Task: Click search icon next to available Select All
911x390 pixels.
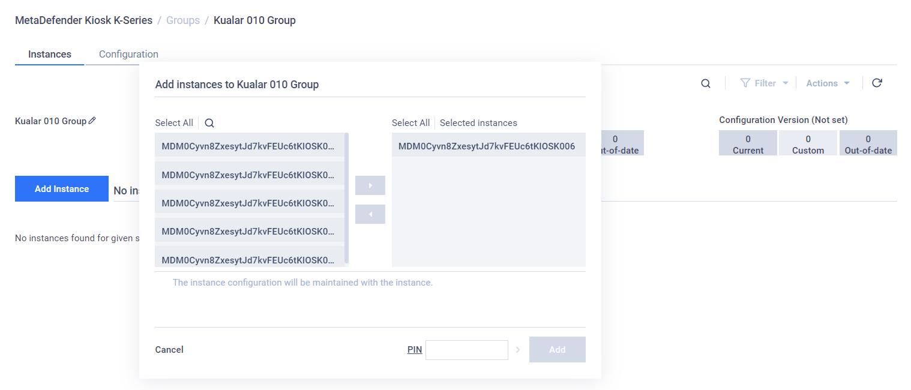Action: click(209, 123)
